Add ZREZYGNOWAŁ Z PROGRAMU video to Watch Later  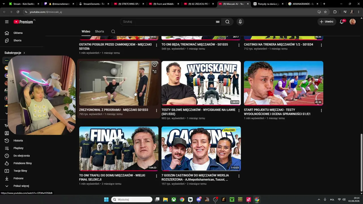[x=155, y=65]
